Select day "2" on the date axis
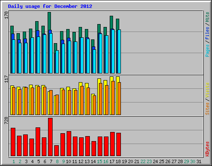The image size is (212, 166). point(20,161)
